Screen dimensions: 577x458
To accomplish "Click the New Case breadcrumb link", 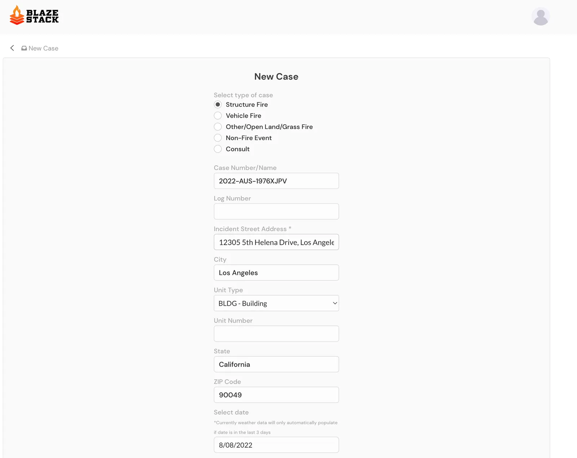I will coord(43,48).
